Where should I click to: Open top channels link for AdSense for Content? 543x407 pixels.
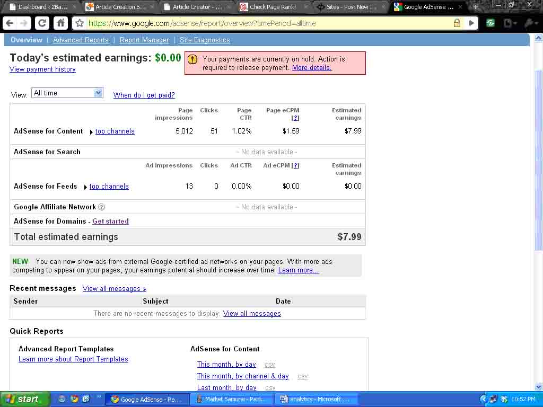pos(115,131)
